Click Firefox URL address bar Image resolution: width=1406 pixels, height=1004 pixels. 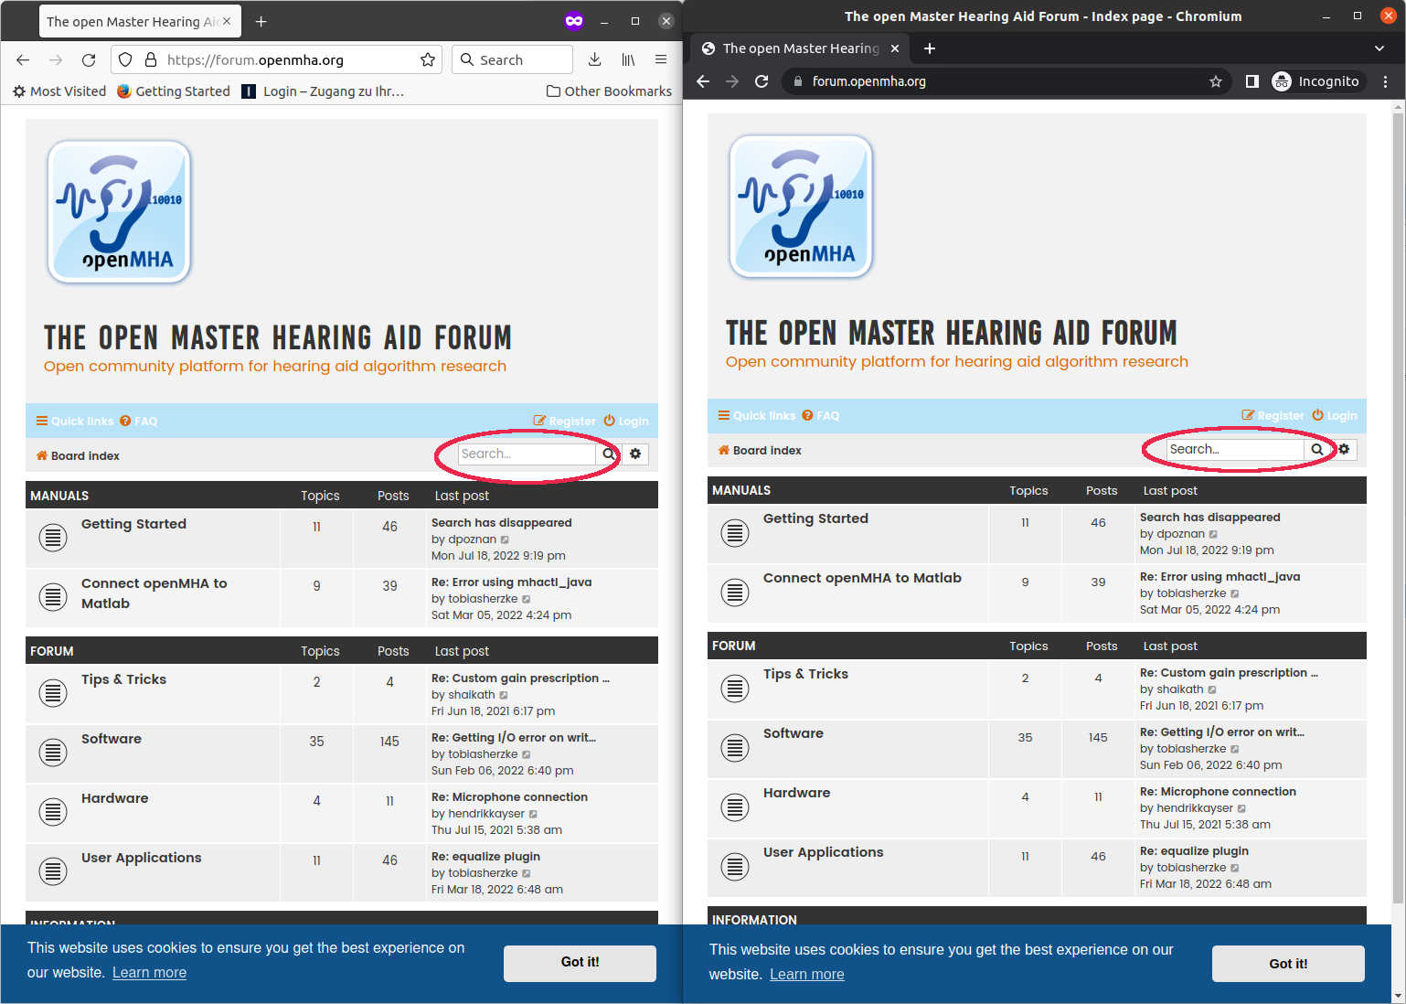tap(277, 59)
